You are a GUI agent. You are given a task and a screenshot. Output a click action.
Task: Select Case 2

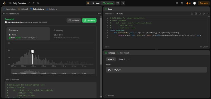[x=122, y=59]
